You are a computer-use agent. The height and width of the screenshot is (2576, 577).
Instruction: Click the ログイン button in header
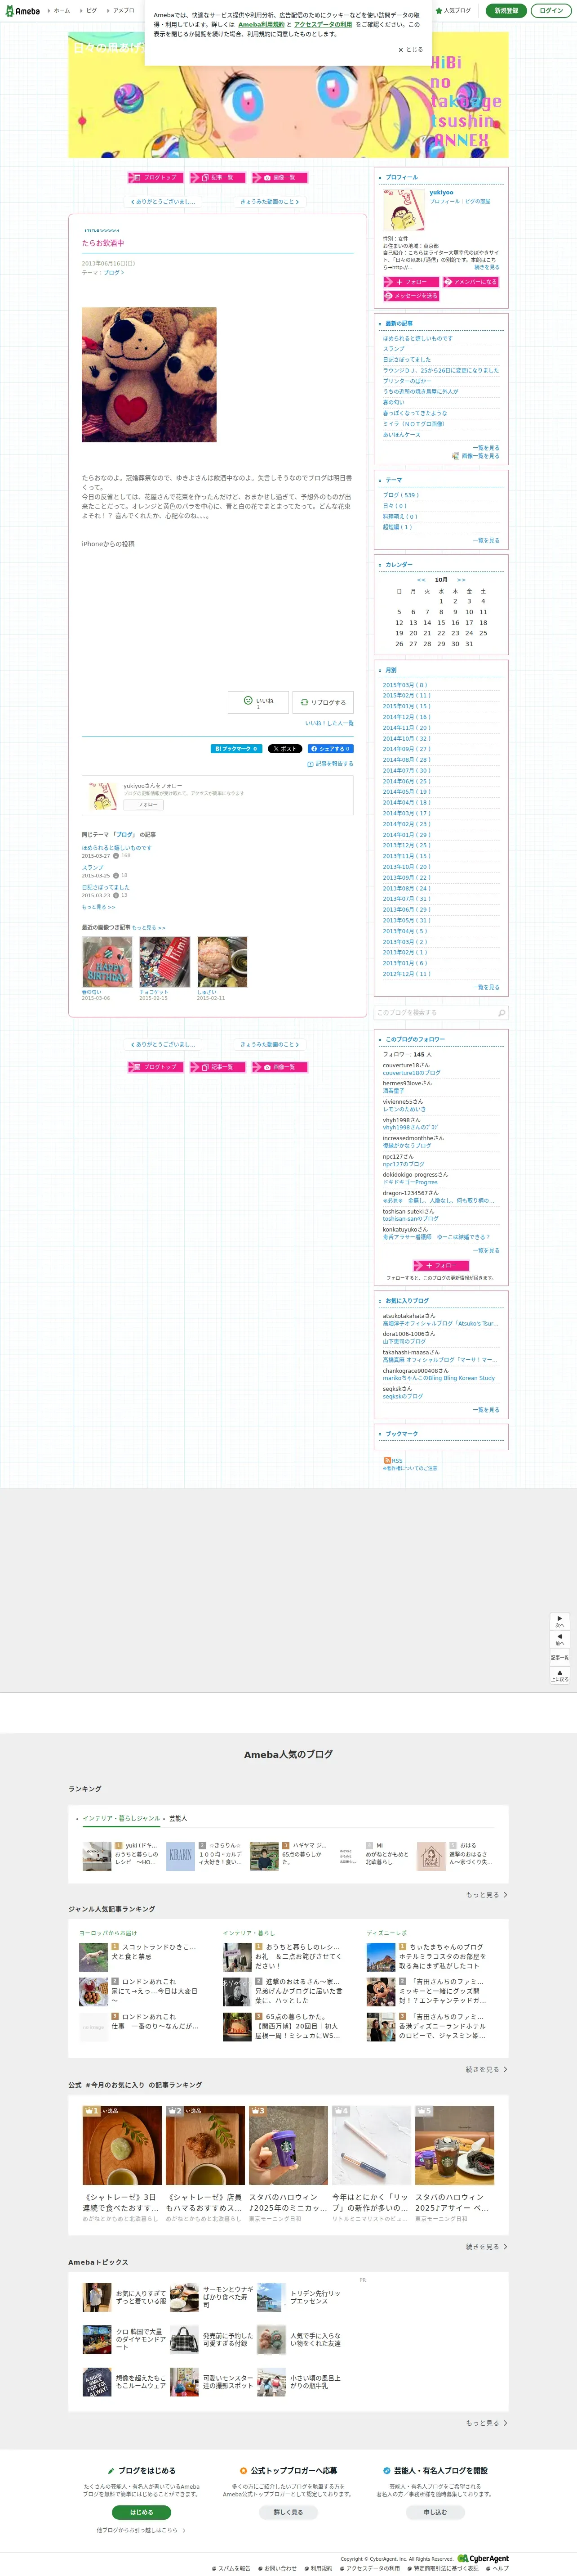point(551,11)
